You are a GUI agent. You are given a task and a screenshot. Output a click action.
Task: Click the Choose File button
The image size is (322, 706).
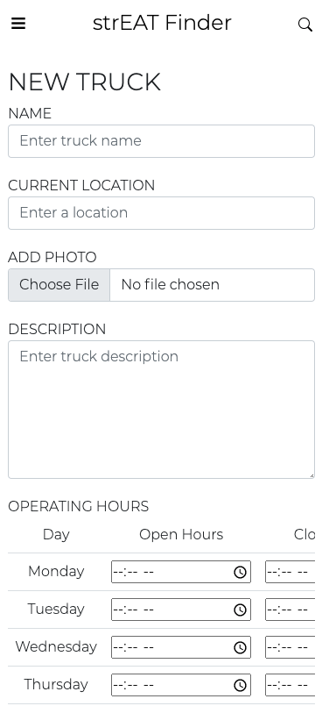click(x=59, y=285)
